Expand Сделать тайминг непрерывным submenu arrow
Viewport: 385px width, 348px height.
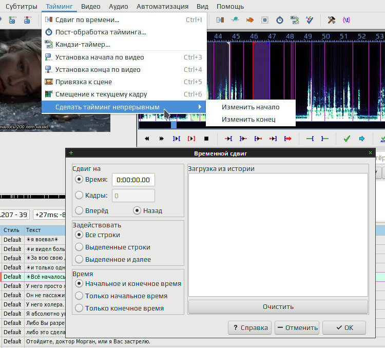click(x=200, y=107)
